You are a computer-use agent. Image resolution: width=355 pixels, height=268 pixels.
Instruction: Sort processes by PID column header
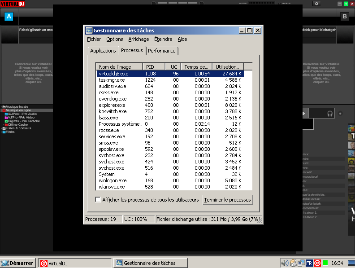click(154, 66)
